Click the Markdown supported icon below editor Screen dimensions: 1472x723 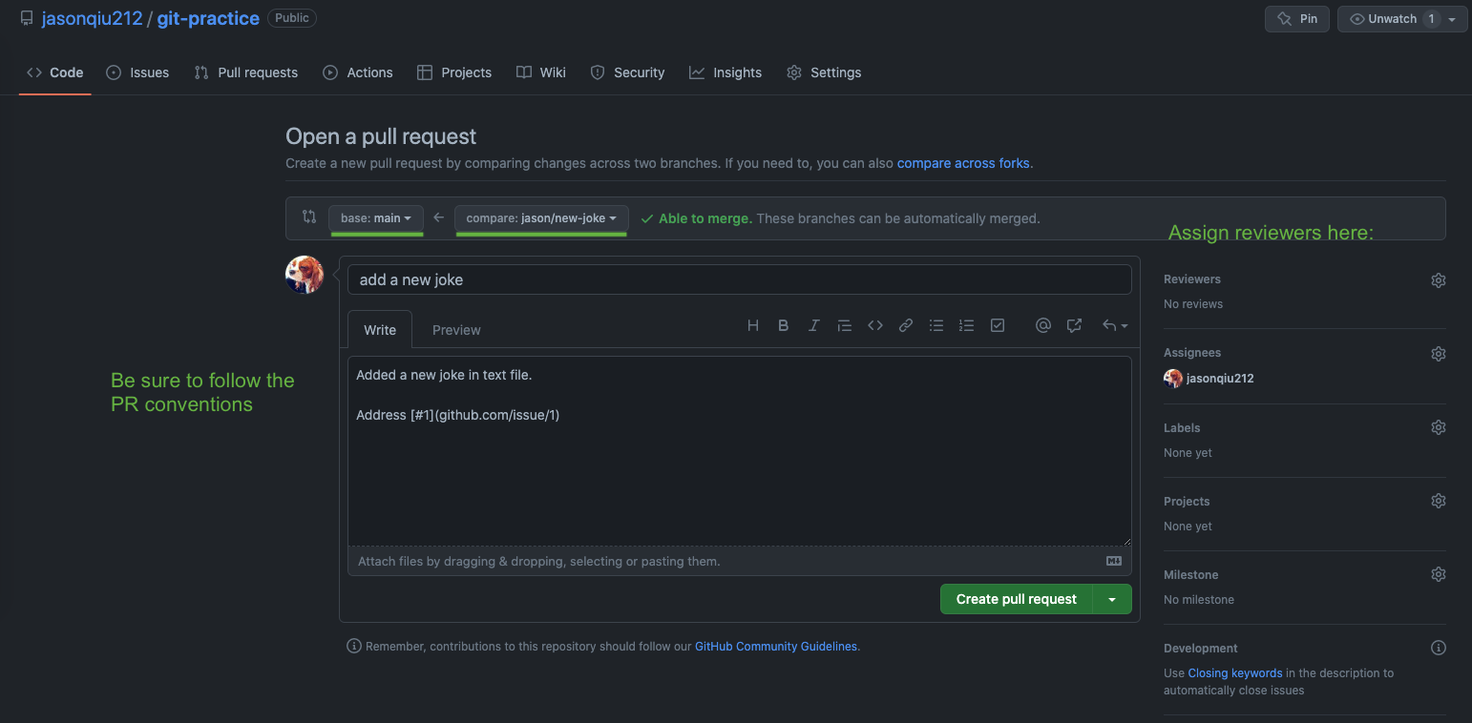(1114, 561)
